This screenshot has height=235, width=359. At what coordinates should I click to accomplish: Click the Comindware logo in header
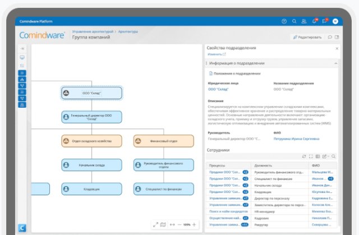point(42,35)
